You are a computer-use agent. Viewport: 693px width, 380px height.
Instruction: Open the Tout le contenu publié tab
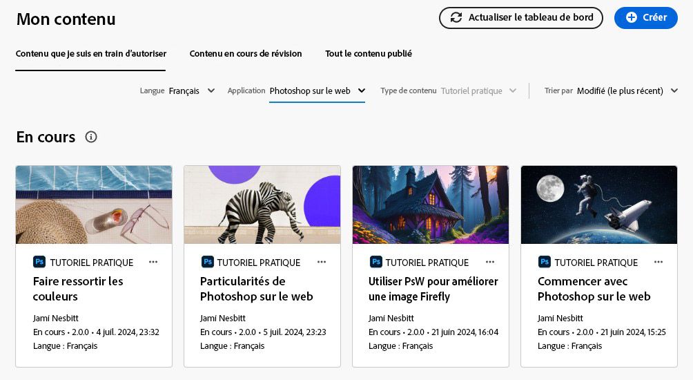pos(369,54)
